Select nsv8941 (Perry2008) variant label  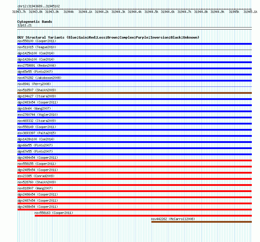[x=34, y=84]
